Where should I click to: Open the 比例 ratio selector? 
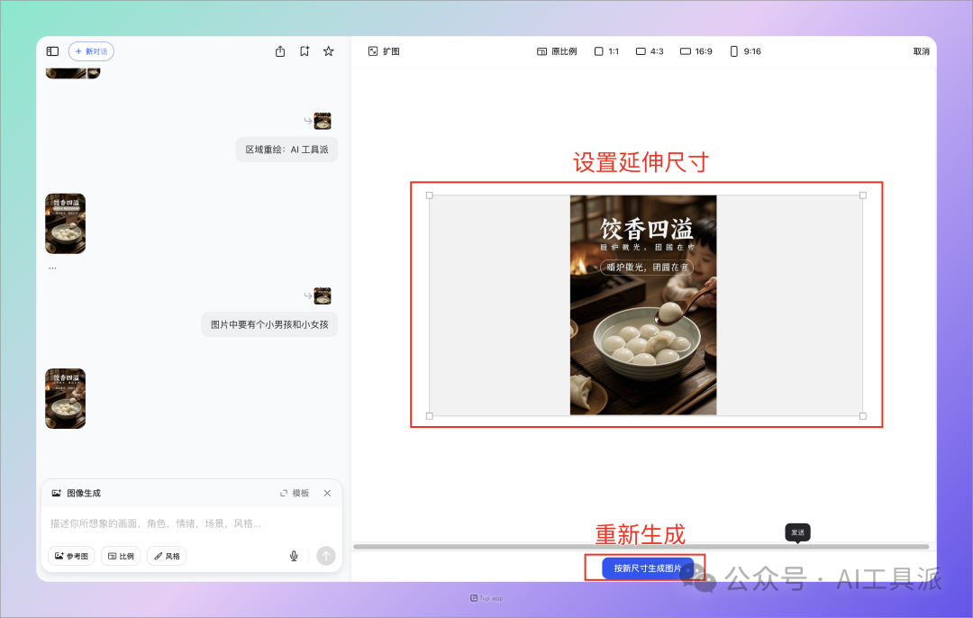(121, 556)
